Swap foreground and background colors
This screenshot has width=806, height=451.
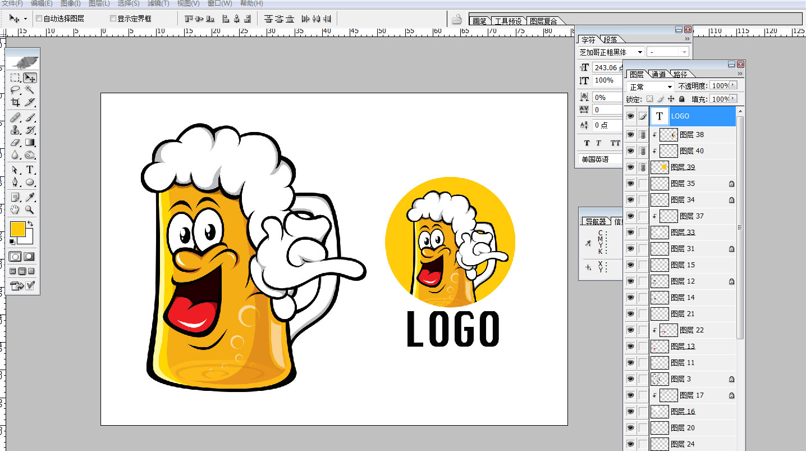coord(30,224)
